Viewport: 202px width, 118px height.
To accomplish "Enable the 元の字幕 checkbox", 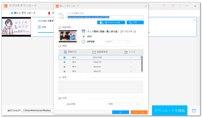I will tap(64, 104).
